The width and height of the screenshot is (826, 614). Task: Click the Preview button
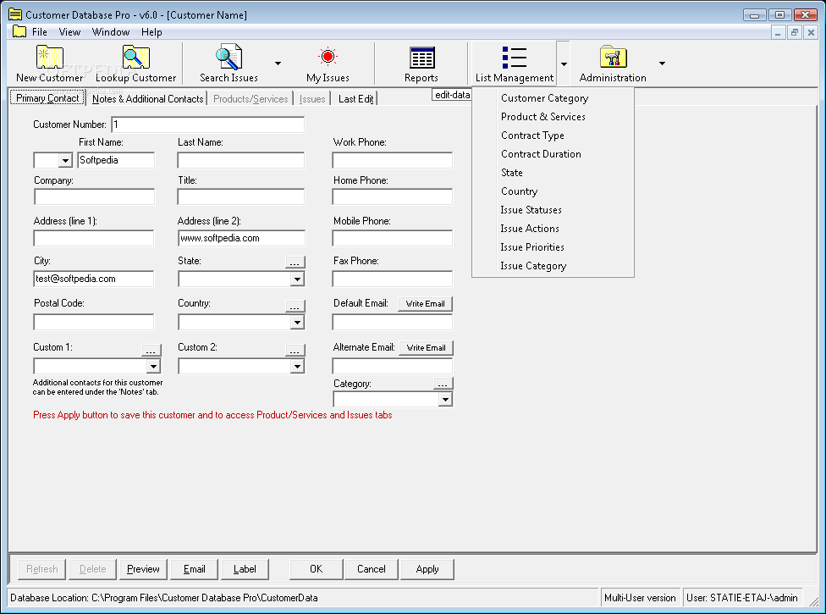(143, 569)
